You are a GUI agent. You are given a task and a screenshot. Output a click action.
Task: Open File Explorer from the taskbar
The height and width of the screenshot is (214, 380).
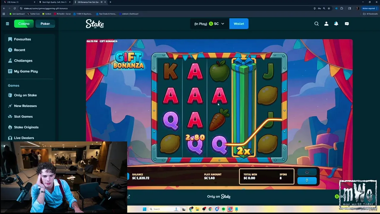pos(197,209)
